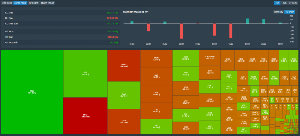Switch to the UPCOM exchange
The image size is (300, 136).
(293, 3)
